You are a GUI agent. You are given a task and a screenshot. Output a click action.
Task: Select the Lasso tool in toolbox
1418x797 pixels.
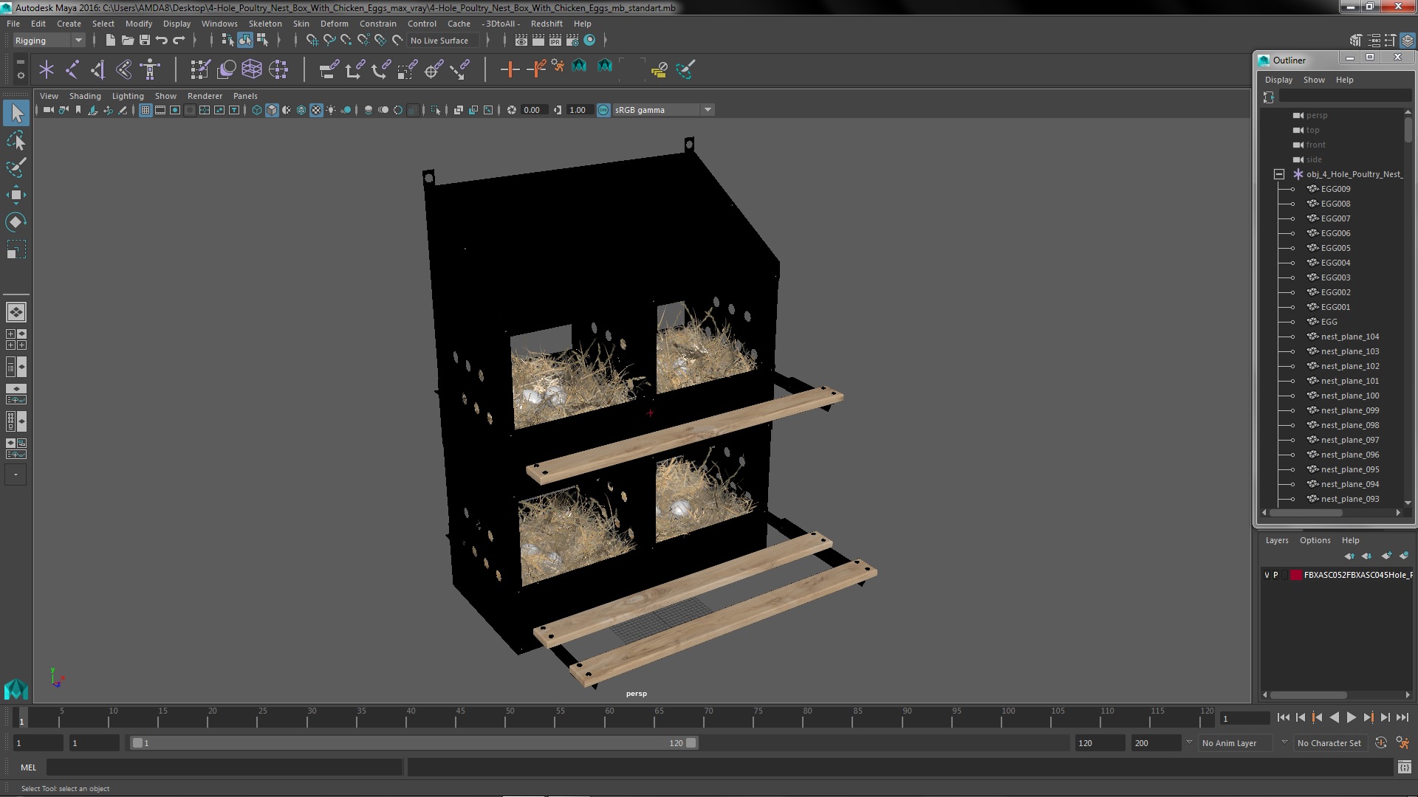pyautogui.click(x=16, y=140)
